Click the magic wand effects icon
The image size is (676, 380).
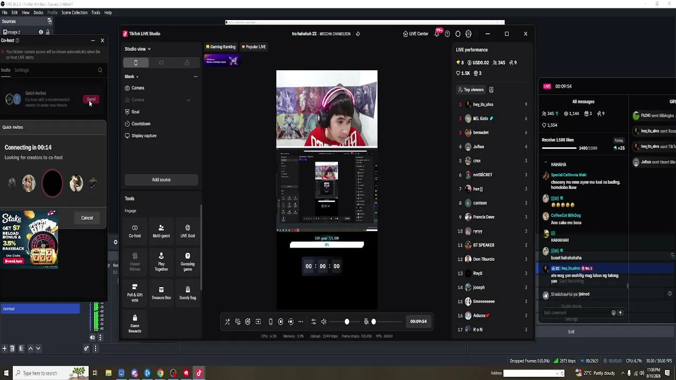228,321
